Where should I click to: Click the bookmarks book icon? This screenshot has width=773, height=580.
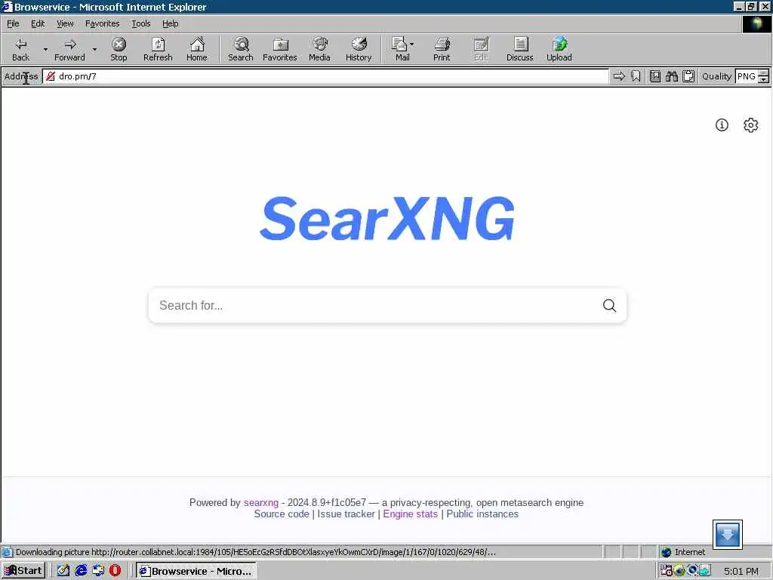point(655,76)
